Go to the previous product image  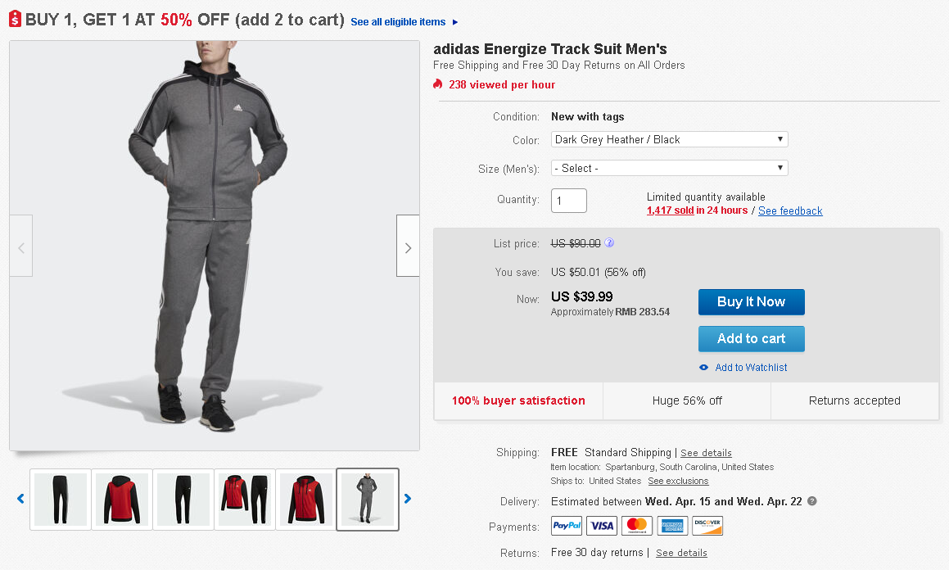click(x=21, y=247)
